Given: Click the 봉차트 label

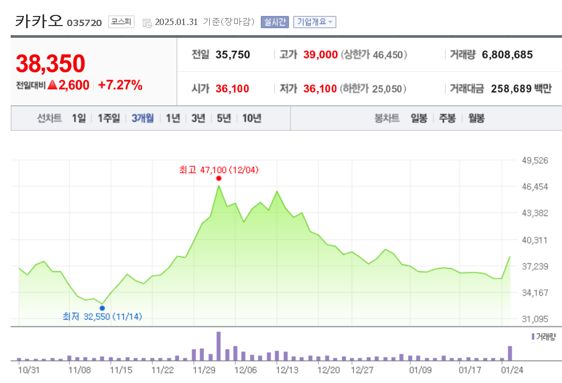Looking at the screenshot, I should click(x=387, y=118).
